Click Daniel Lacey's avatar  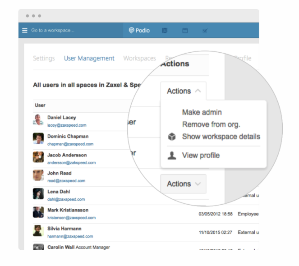tap(38, 121)
